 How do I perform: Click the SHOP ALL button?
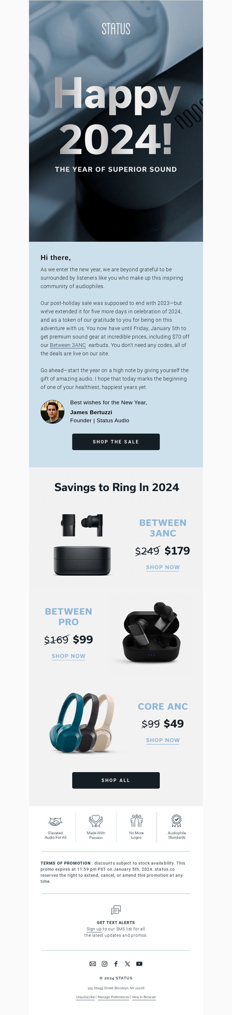coord(116,780)
